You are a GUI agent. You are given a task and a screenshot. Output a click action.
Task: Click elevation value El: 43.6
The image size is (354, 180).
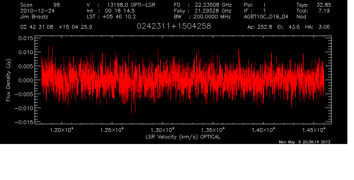click(x=288, y=27)
